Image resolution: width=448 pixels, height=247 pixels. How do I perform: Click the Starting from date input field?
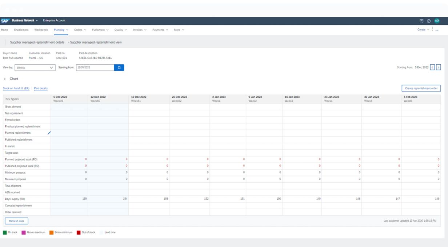pyautogui.click(x=95, y=68)
